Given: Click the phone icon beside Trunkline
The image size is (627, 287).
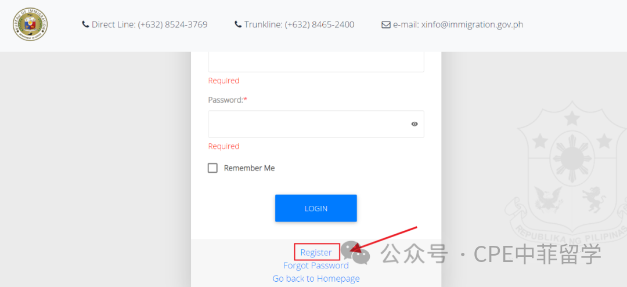Looking at the screenshot, I should pyautogui.click(x=238, y=25).
